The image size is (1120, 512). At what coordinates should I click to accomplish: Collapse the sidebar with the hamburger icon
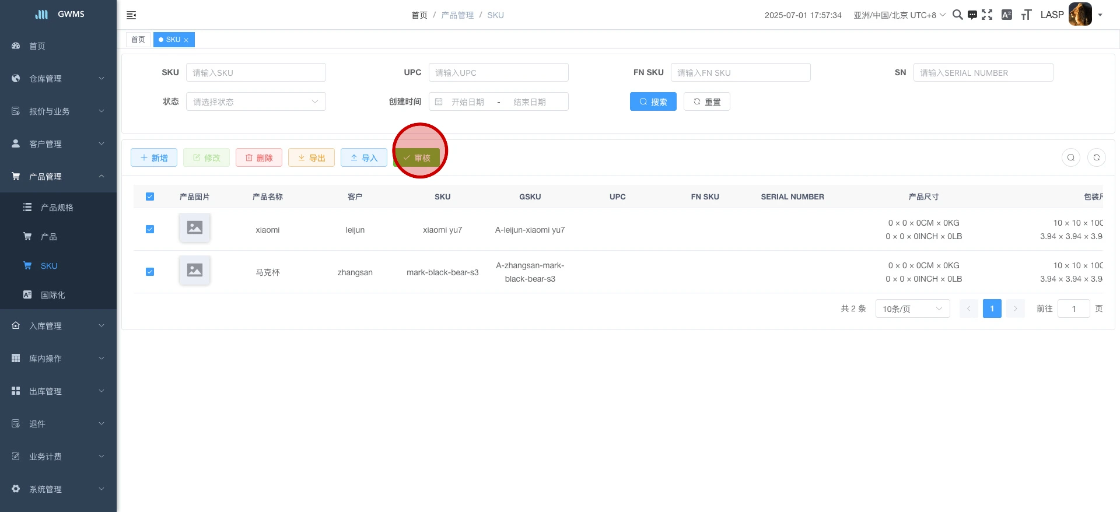[131, 15]
